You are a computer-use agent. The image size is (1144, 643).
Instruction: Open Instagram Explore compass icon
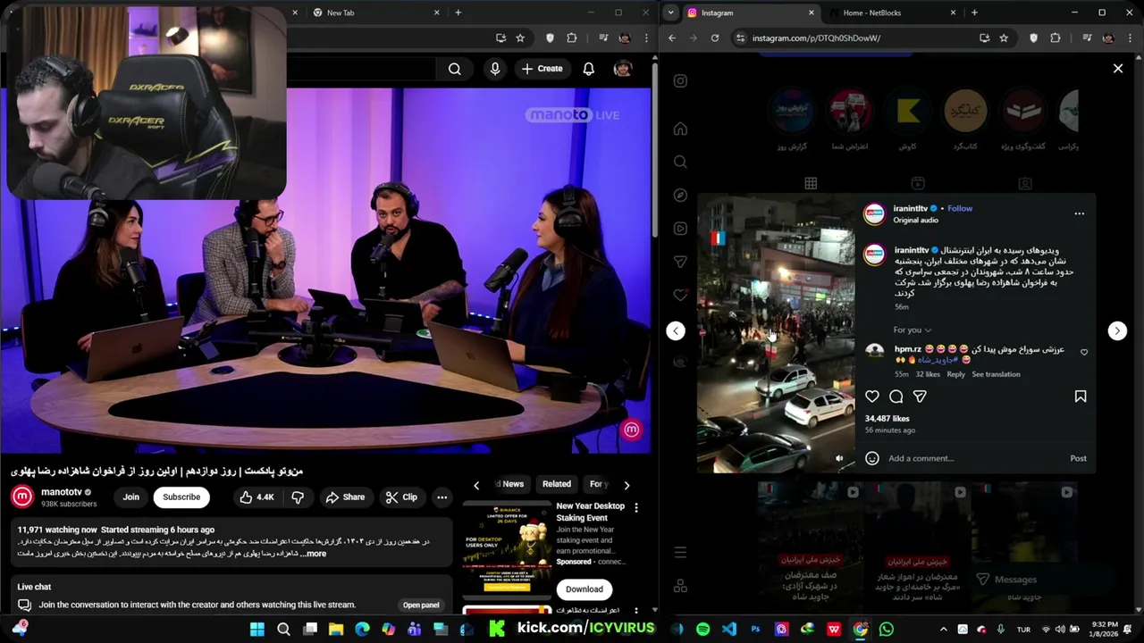(680, 196)
